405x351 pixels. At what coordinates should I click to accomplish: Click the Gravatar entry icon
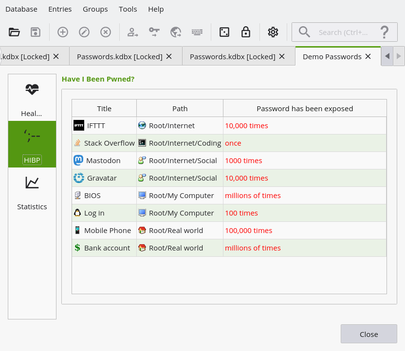point(79,178)
